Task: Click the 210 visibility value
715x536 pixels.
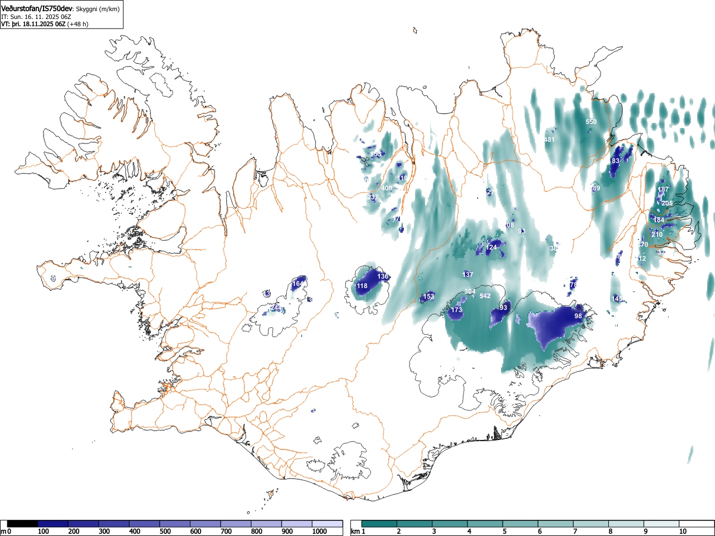Action: coord(657,234)
